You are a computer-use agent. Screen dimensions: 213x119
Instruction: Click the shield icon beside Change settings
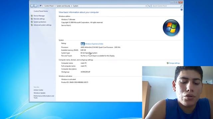[x=168, y=63]
